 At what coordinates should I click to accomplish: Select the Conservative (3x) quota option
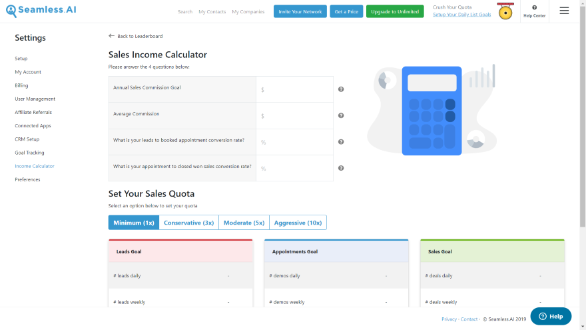[189, 223]
